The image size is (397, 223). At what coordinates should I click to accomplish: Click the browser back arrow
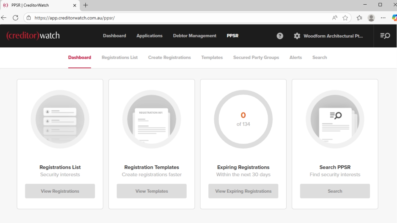(x=4, y=18)
